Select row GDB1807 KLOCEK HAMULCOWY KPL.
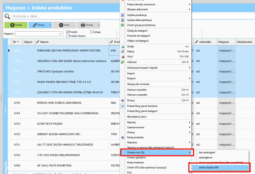The image size is (255, 174). 64,134
